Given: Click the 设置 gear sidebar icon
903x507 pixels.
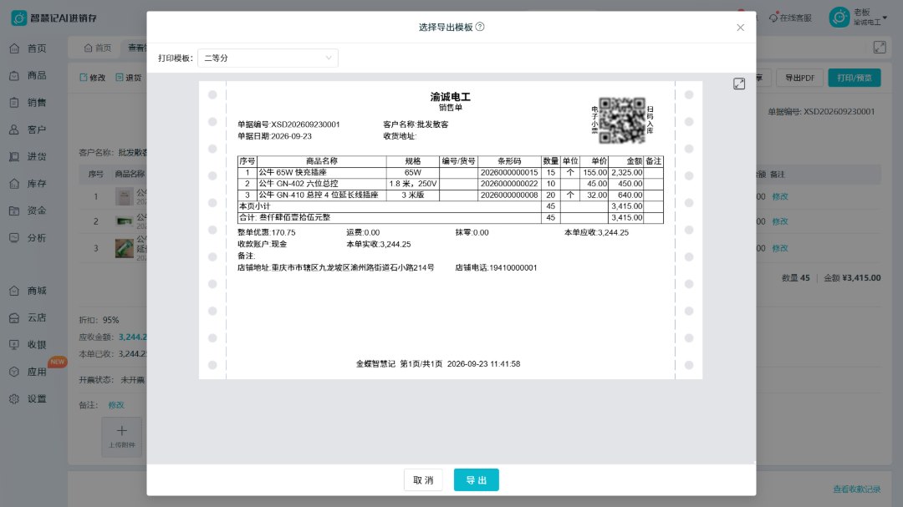Looking at the screenshot, I should 14,398.
